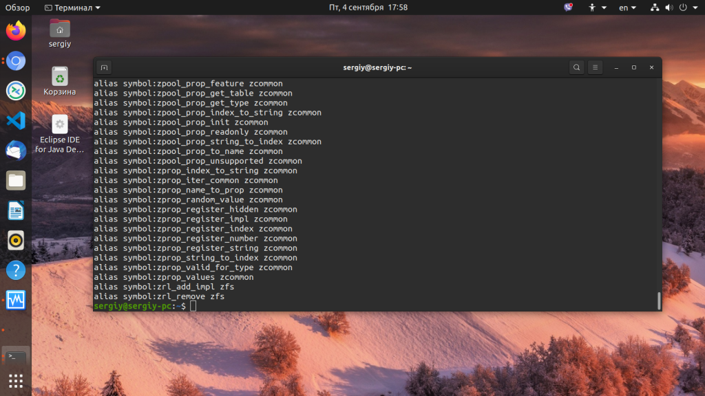The width and height of the screenshot is (705, 396).
Task: Click the terminal vertical scrollbar
Action: point(658,300)
